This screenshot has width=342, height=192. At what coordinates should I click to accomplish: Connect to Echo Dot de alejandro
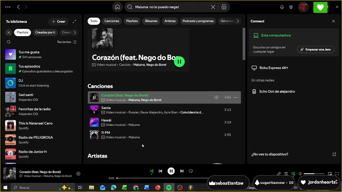pyautogui.click(x=293, y=91)
